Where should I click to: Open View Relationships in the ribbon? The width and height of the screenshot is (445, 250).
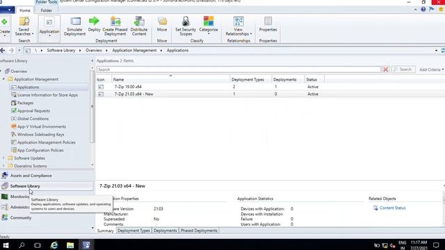tap(238, 26)
